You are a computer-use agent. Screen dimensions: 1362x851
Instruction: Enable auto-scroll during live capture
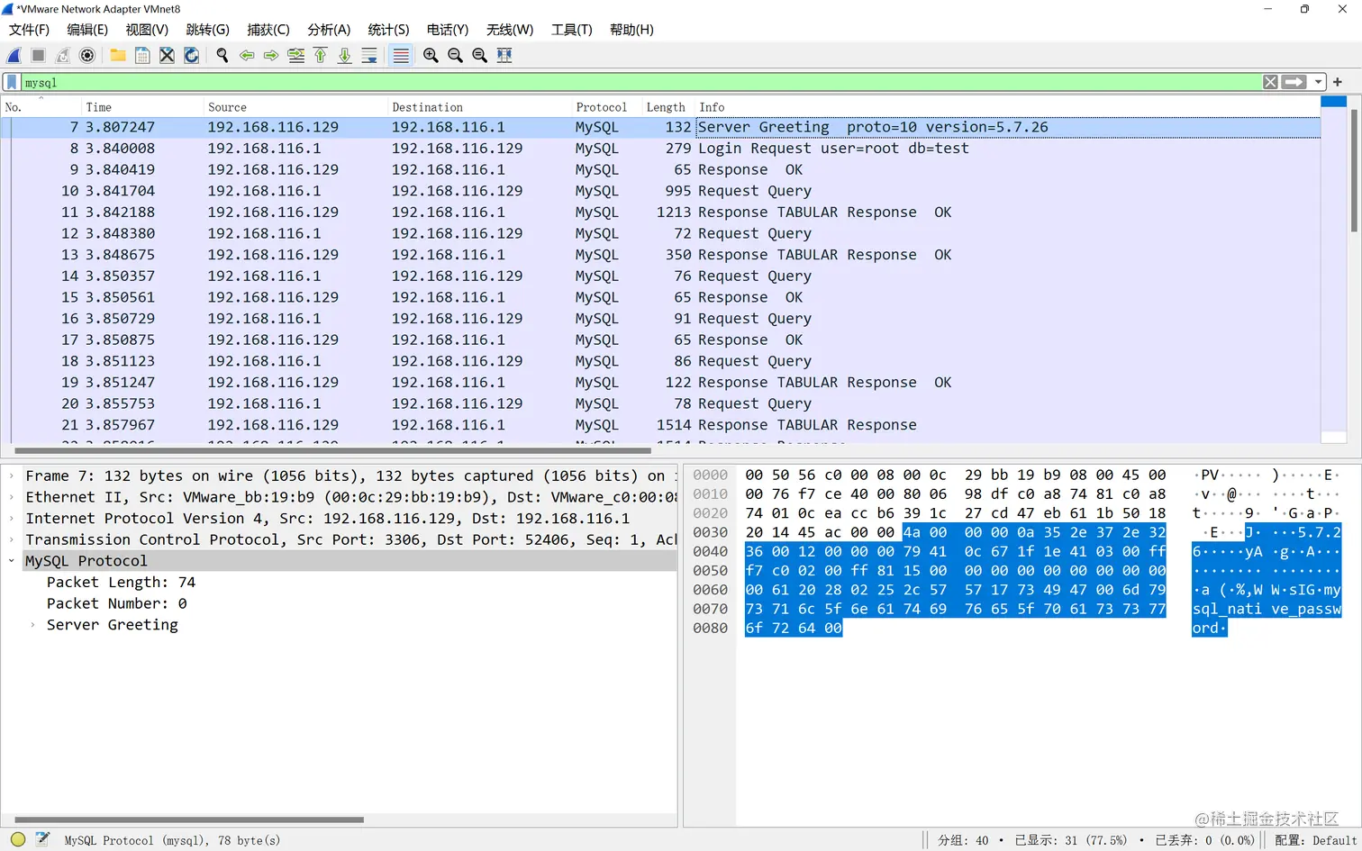coord(369,55)
